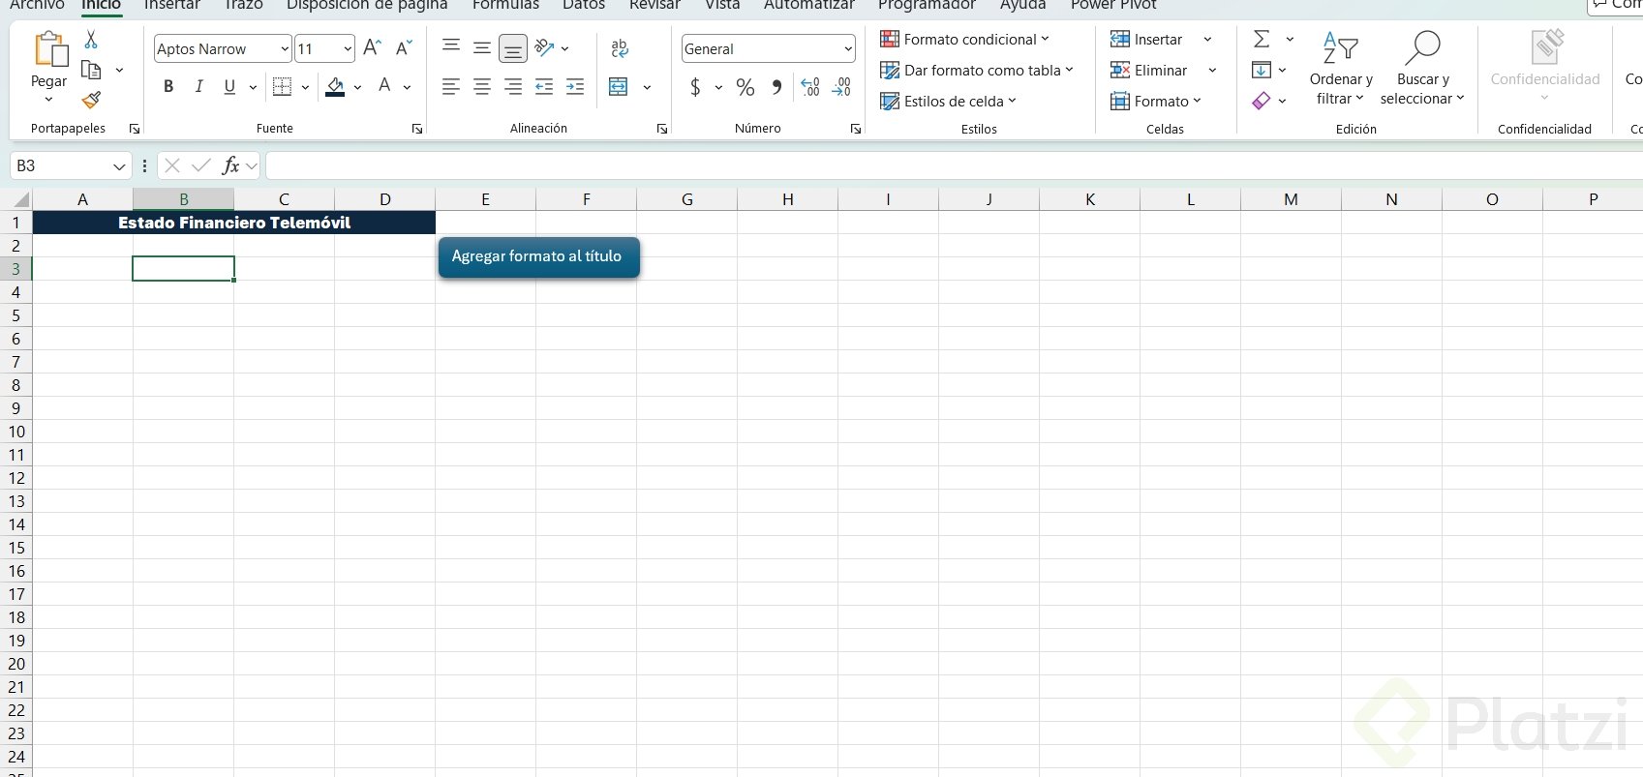Click the text orientation icon
Screen dimensions: 1643x777
pos(545,48)
